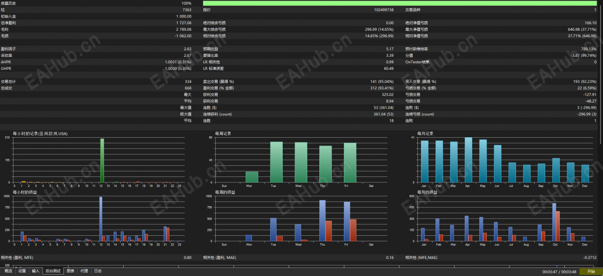This screenshot has height=276, width=603.
Task: Click the 质量历史 label
Action: pos(9,3)
